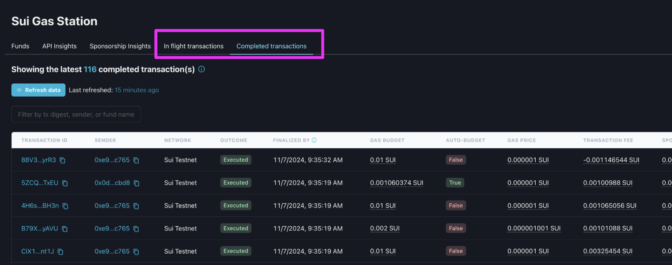672x265 pixels.
Task: Copy sender address 0x0d...cbd8
Action: point(137,183)
